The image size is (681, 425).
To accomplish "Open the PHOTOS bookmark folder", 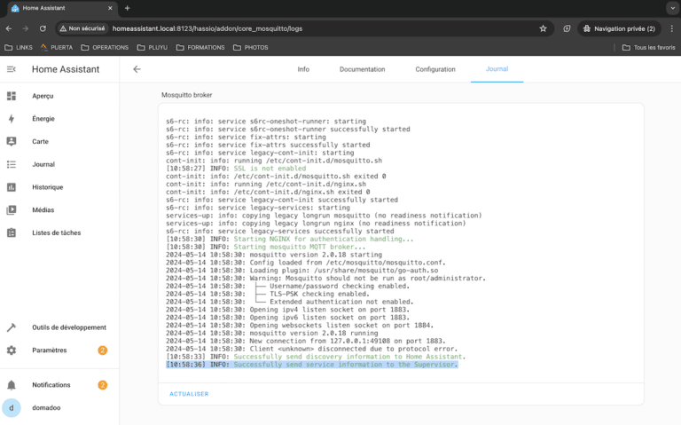I will [251, 47].
